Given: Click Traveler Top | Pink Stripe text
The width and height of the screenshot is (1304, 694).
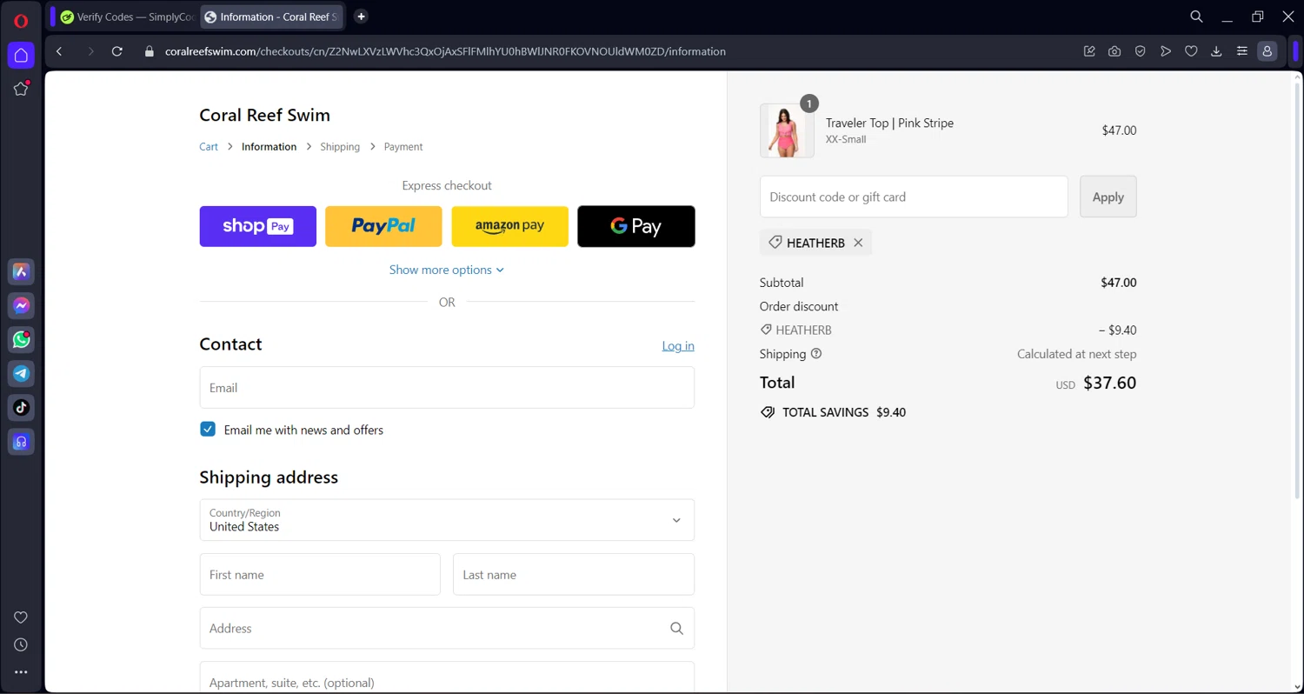Looking at the screenshot, I should pyautogui.click(x=889, y=123).
